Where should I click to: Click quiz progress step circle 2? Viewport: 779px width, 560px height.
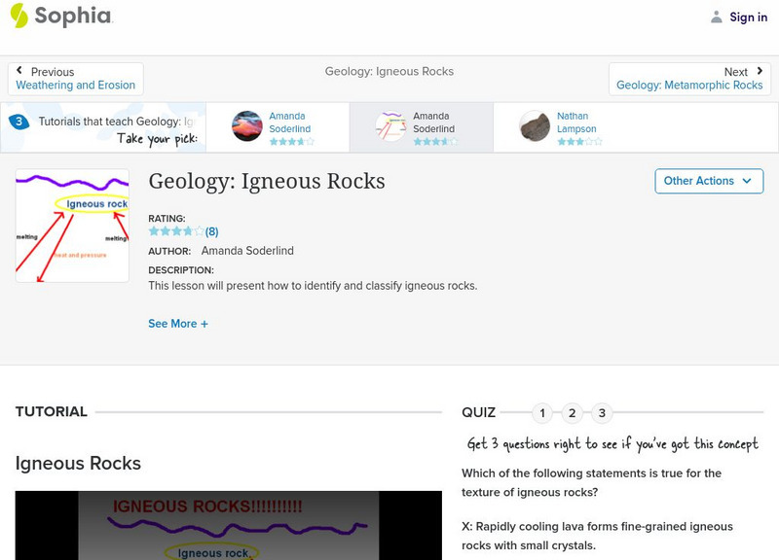tap(573, 412)
